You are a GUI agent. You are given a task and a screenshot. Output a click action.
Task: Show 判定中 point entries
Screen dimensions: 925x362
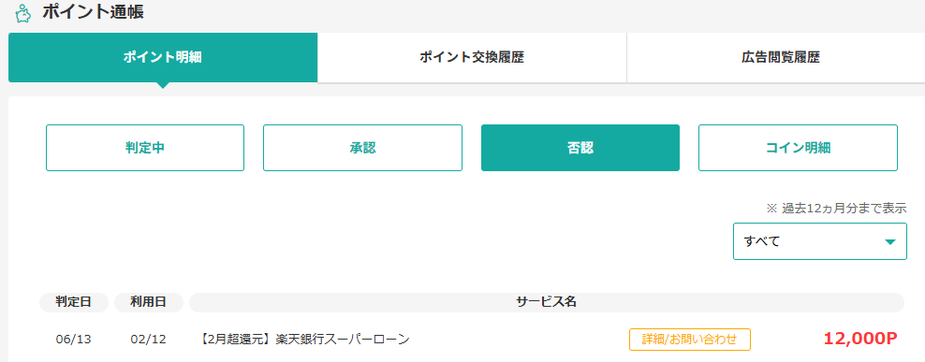click(145, 148)
